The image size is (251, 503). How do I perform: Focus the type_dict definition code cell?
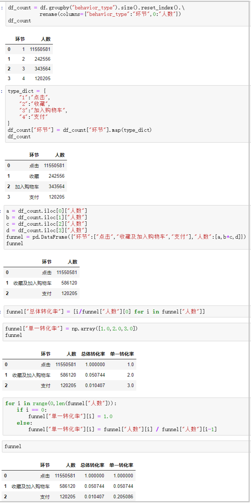point(127,114)
